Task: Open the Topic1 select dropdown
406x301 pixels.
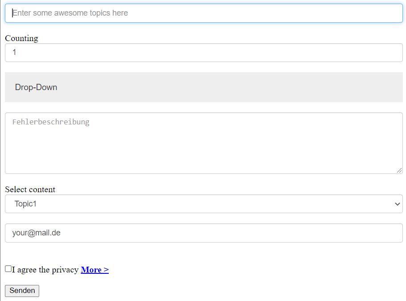Action: click(204, 204)
